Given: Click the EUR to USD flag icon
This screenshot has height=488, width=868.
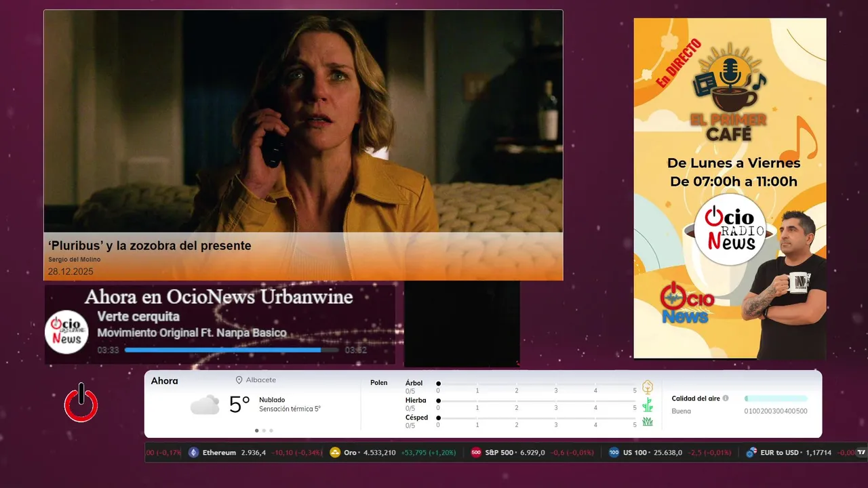Looking at the screenshot, I should [751, 453].
